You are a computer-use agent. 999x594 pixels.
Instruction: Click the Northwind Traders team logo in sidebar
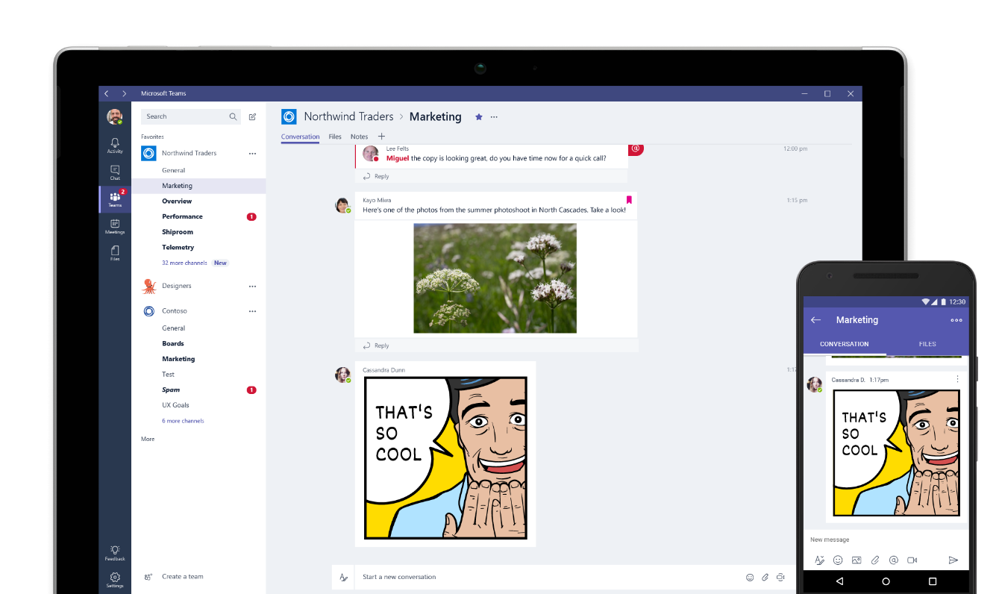(x=148, y=153)
